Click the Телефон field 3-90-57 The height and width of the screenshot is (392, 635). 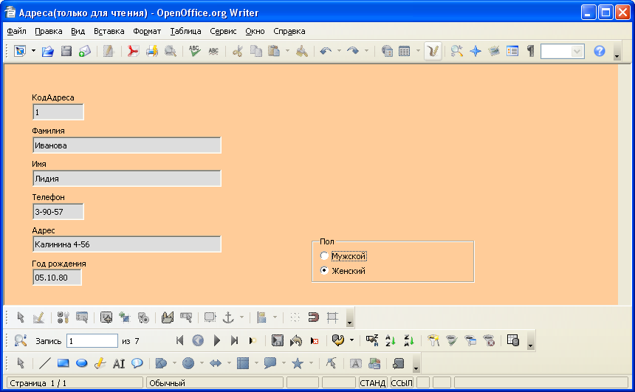click(58, 212)
